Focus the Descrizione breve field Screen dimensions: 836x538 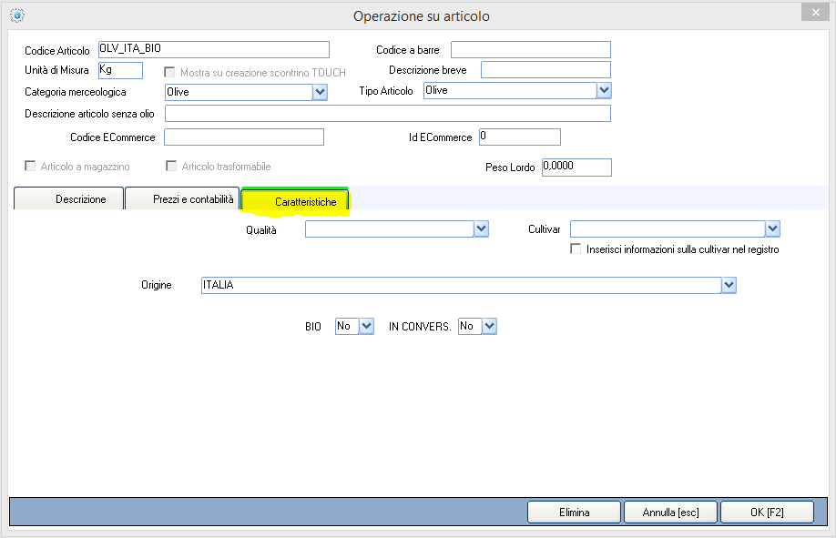tap(545, 70)
